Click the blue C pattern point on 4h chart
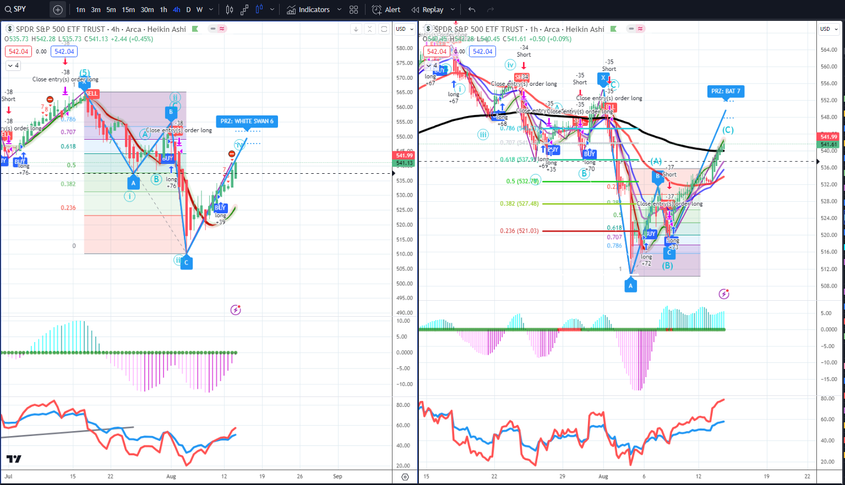The image size is (845, 485). tap(186, 263)
